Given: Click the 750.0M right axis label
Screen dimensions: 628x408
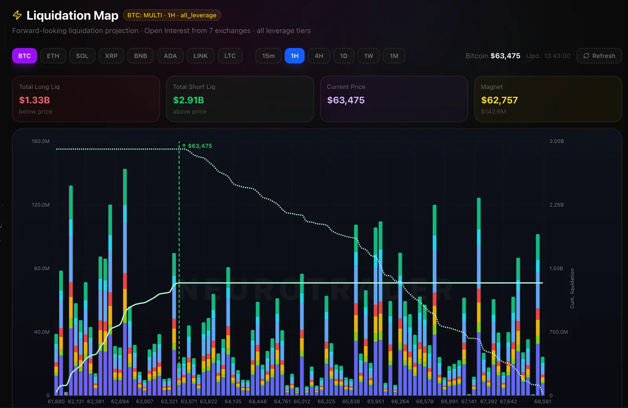Looking at the screenshot, I should pyautogui.click(x=559, y=332).
